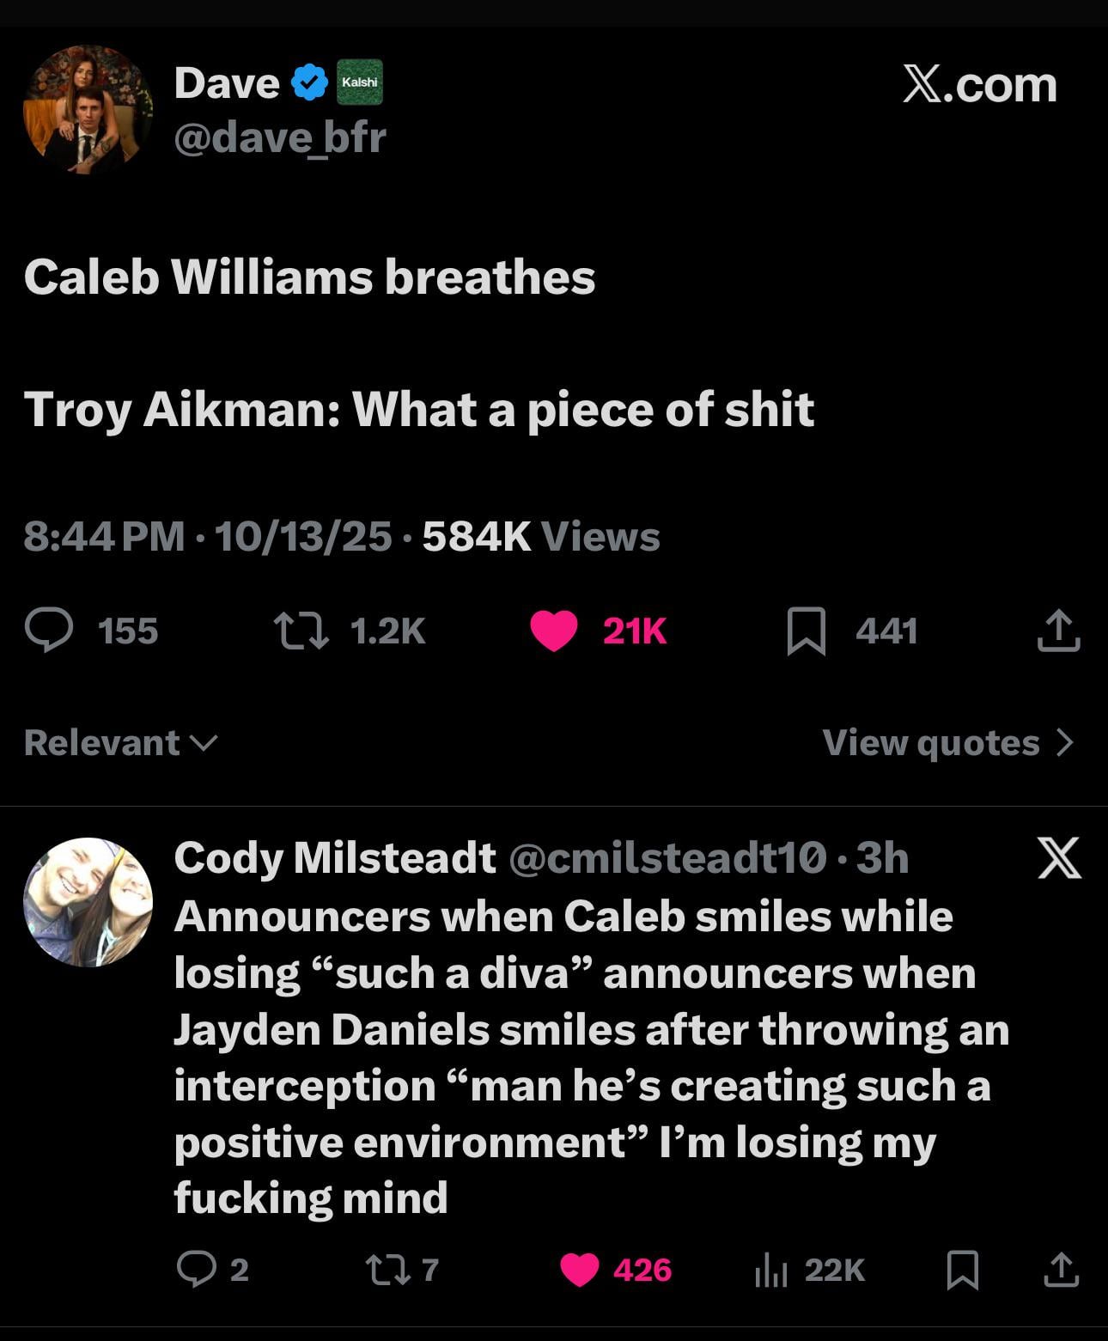The width and height of the screenshot is (1108, 1341).
Task: Unlike the main post with 21K likes
Action: click(x=554, y=631)
